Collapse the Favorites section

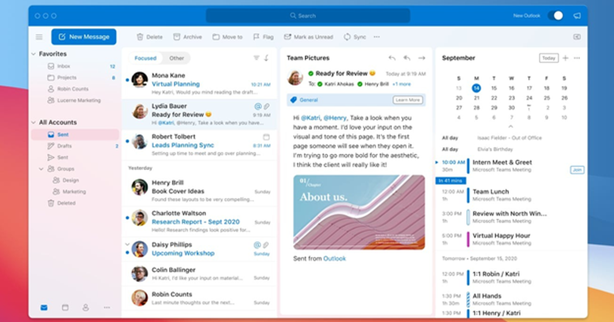pos(34,54)
